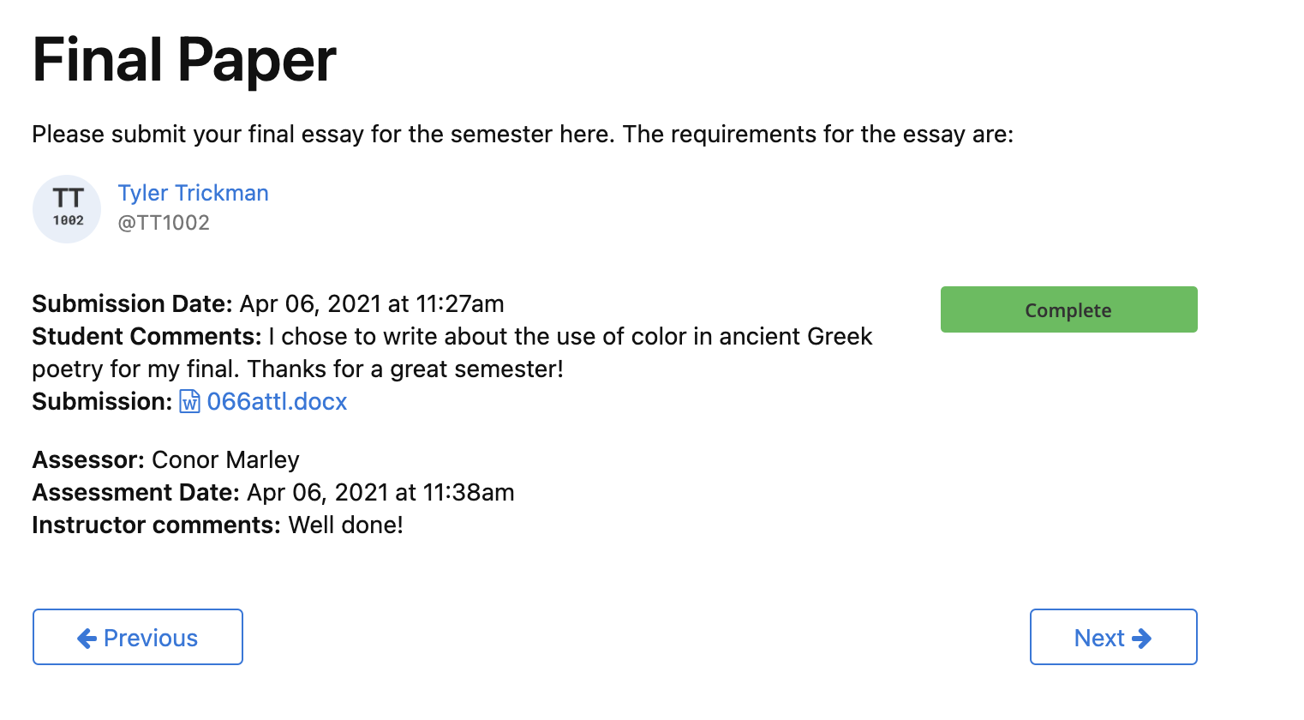Click the bold Instructor comments: label

(x=156, y=525)
